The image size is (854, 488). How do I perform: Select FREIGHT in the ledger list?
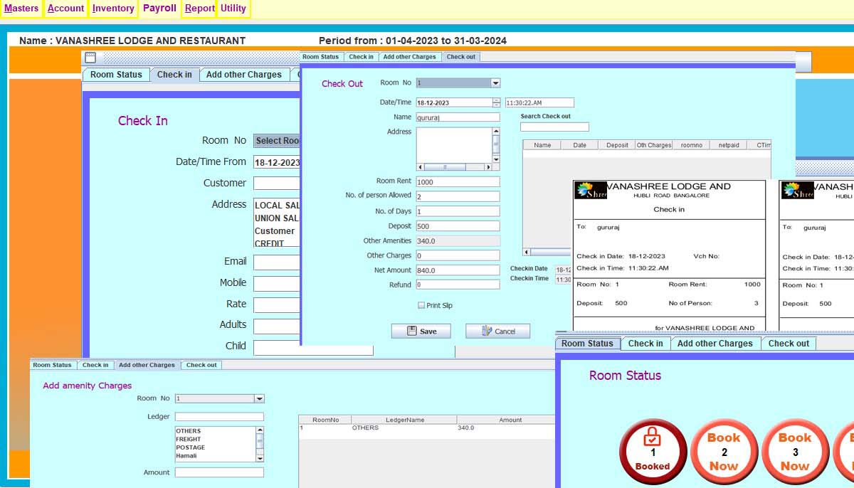pyautogui.click(x=189, y=440)
